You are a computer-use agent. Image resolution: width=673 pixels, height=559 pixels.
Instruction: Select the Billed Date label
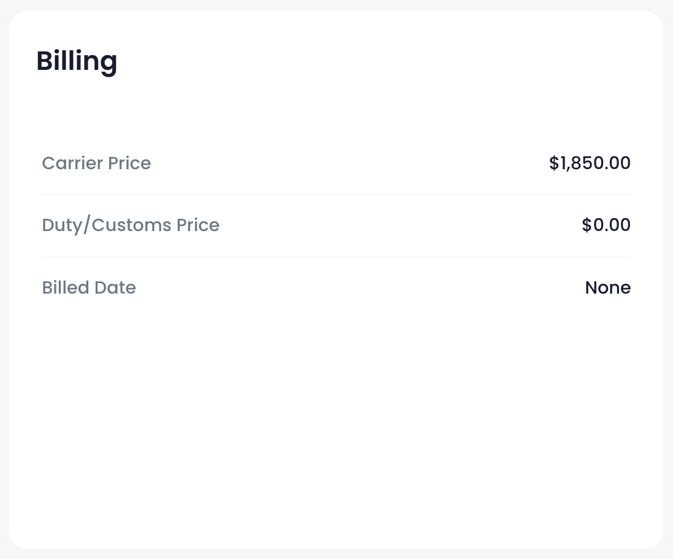pos(89,287)
